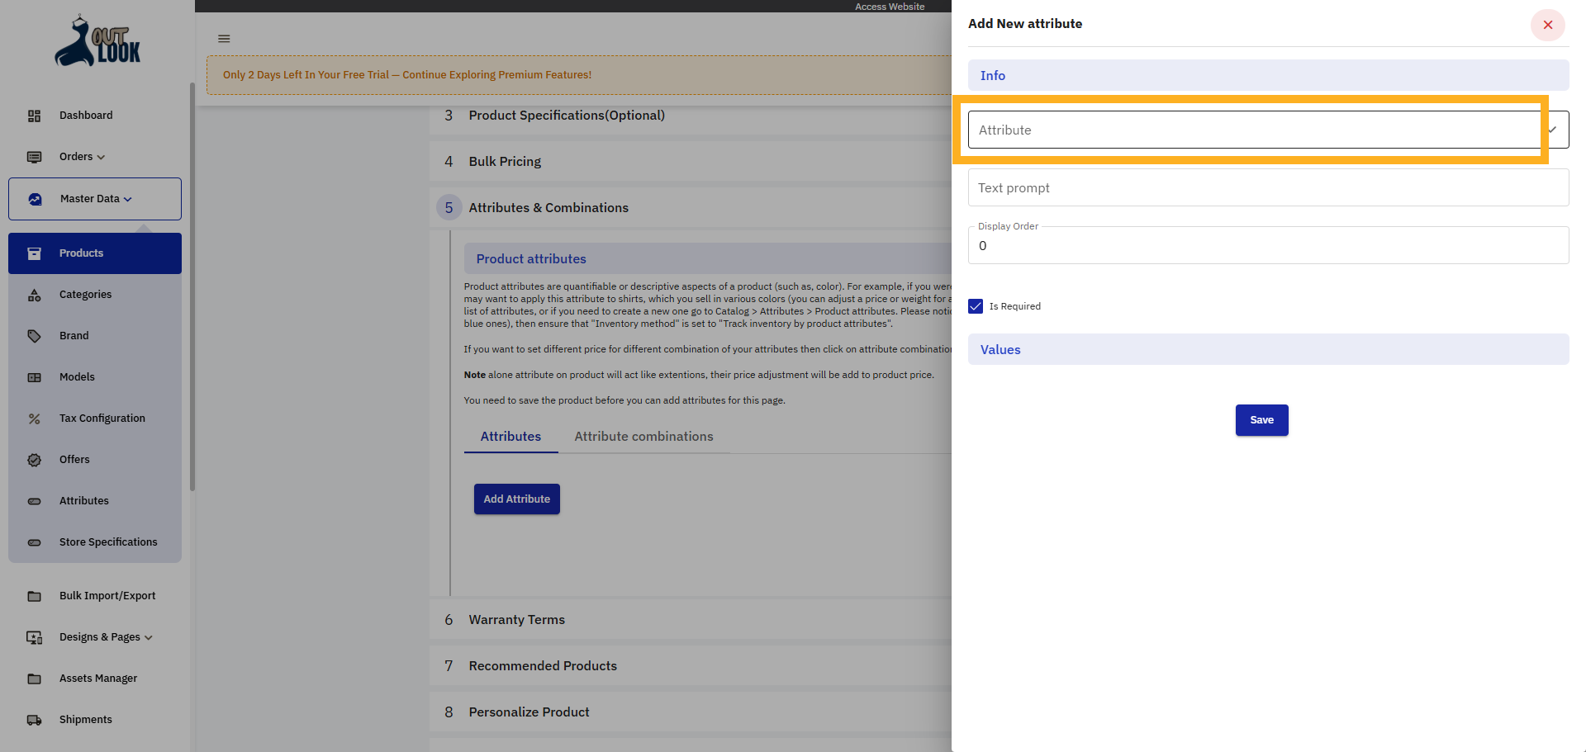Set Display Order value to zero
Image resolution: width=1586 pixels, height=752 pixels.
tap(1267, 246)
